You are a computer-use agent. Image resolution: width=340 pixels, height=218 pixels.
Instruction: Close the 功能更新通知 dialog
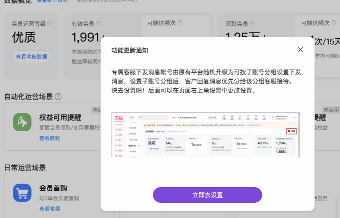tap(300, 50)
